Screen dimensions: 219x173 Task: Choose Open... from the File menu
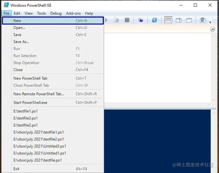tap(53, 28)
